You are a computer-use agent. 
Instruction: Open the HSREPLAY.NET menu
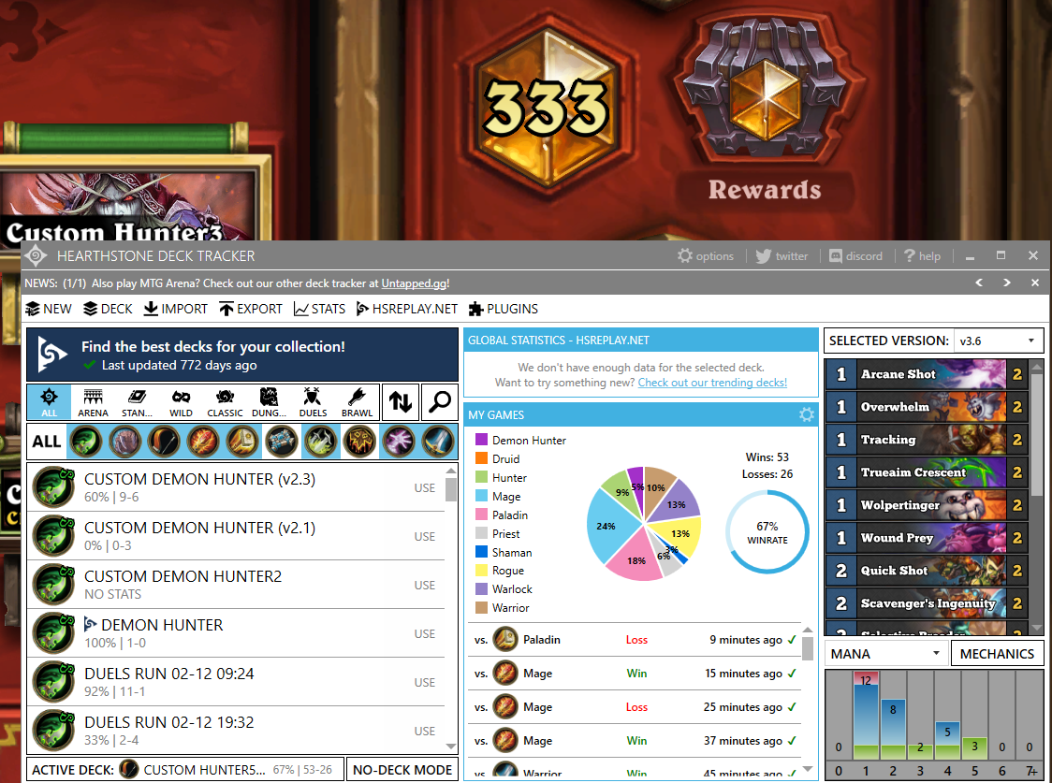coord(406,309)
